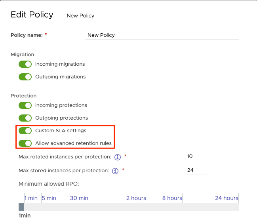Open info icon for Max rotated instances

[117, 157]
